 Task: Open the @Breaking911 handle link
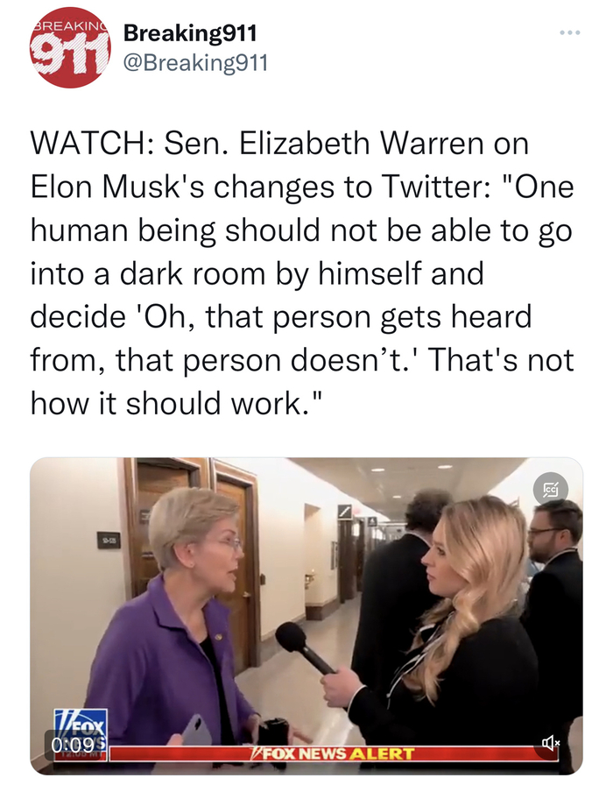[195, 62]
